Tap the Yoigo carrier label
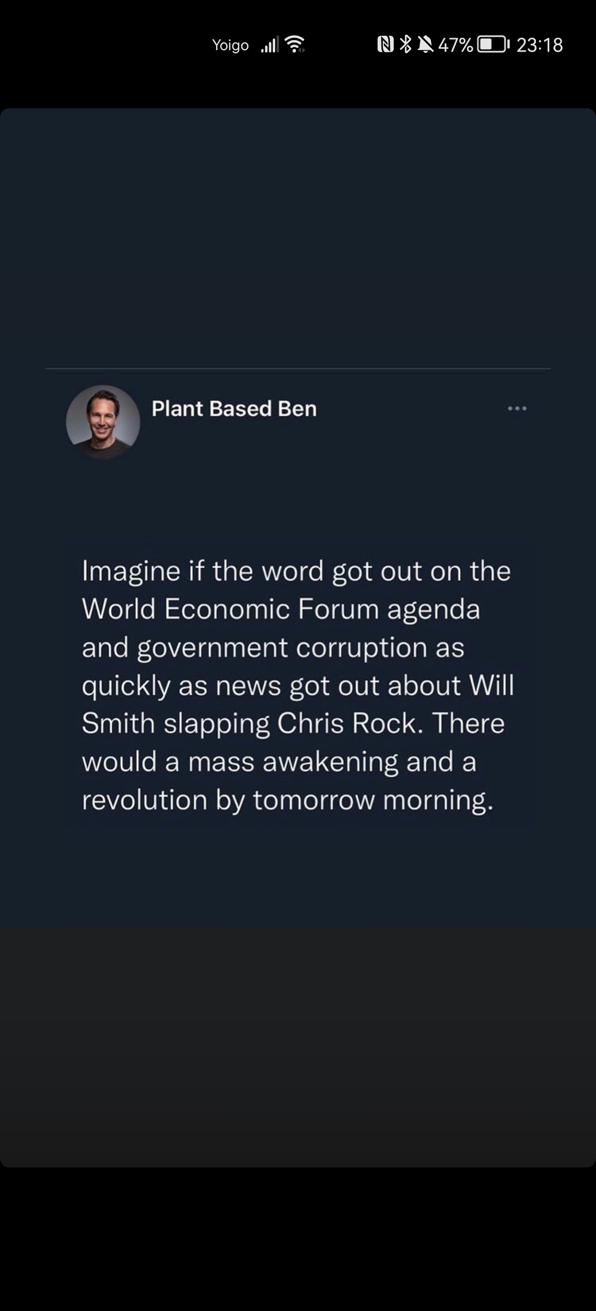Viewport: 596px width, 1311px height. point(230,45)
